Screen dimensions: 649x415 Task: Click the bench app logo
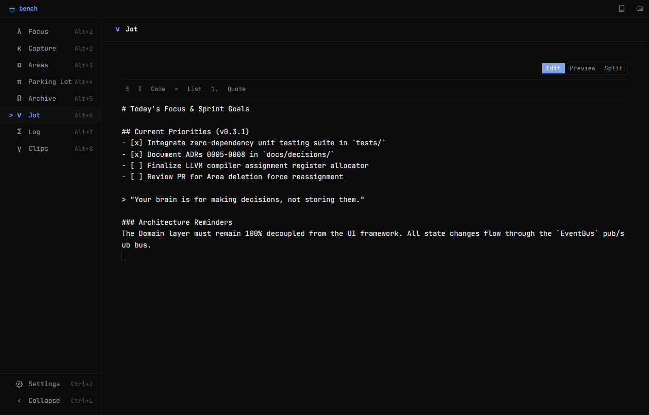[x=12, y=9]
